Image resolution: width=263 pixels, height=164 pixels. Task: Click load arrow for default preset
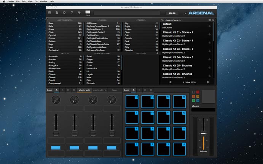click(x=209, y=26)
